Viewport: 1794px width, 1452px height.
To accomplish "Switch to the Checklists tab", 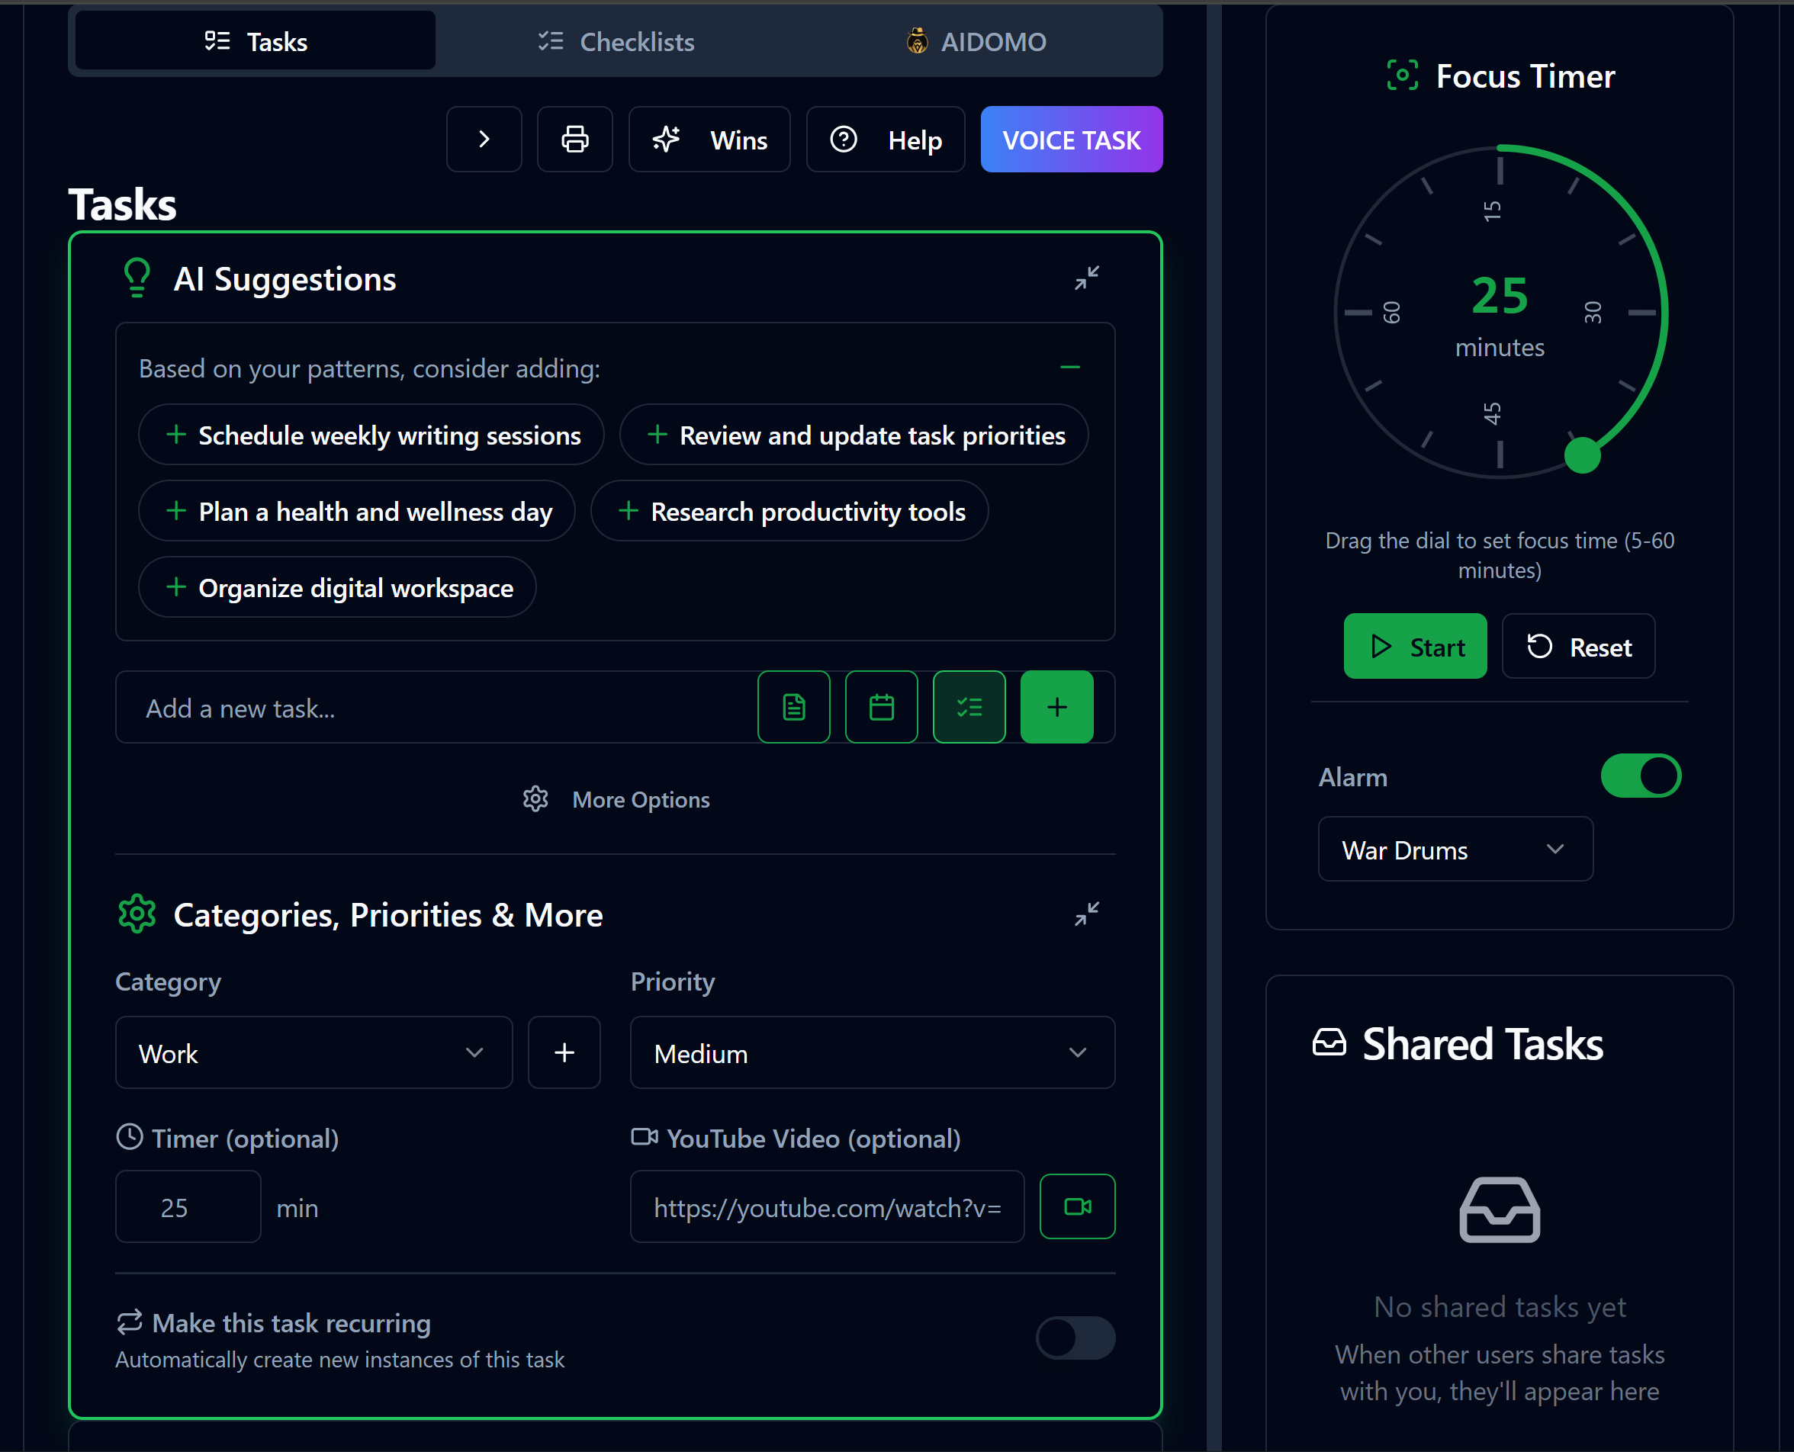I will (616, 41).
